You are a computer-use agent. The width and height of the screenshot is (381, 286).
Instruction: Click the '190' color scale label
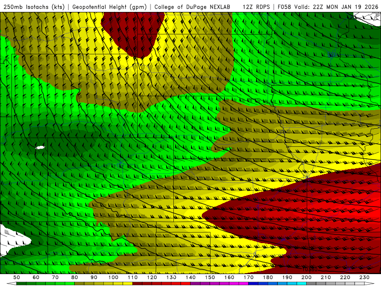point(287,277)
